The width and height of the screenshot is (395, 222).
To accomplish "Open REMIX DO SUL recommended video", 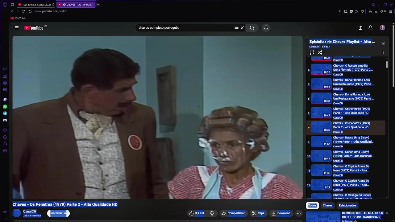I will (344, 216).
